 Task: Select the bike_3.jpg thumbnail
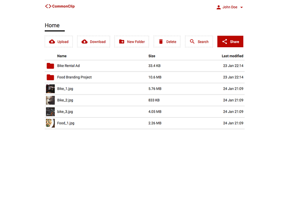click(x=50, y=112)
